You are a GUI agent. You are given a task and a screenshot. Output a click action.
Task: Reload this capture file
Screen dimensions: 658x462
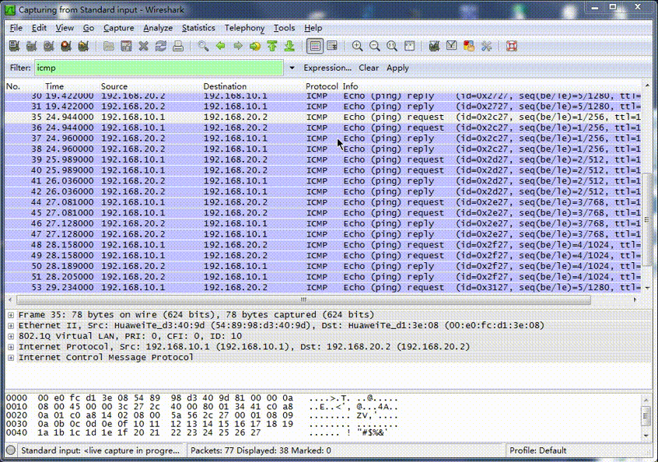[161, 46]
